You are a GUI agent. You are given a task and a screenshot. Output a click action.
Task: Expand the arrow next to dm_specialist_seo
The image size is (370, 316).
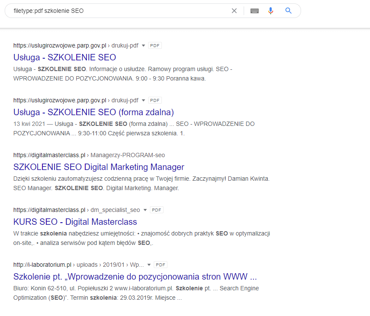click(145, 210)
